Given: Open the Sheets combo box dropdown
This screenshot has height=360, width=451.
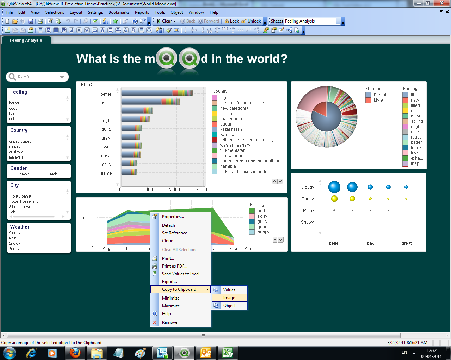Looking at the screenshot, I should (x=338, y=21).
